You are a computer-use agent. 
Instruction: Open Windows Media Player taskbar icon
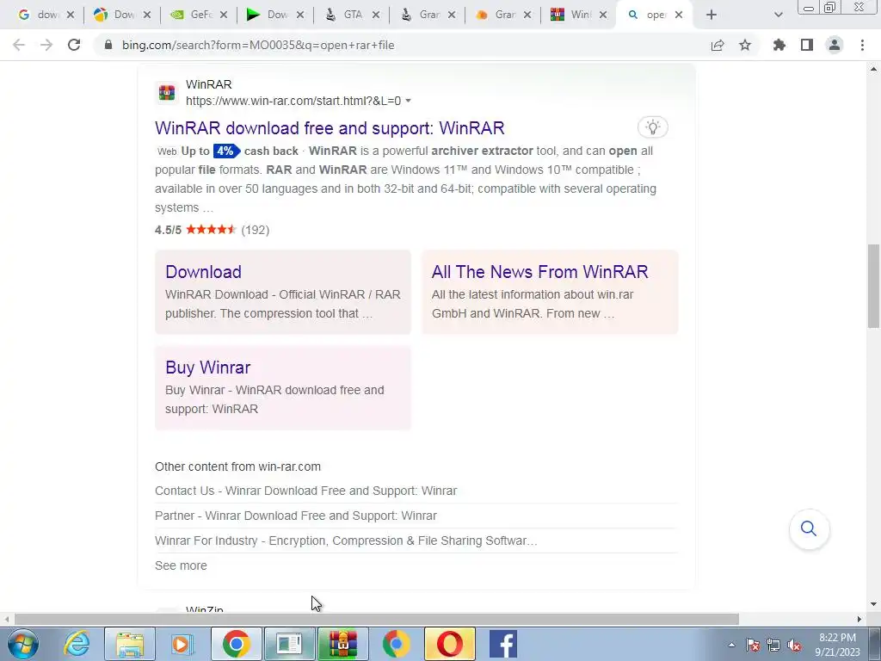182,644
